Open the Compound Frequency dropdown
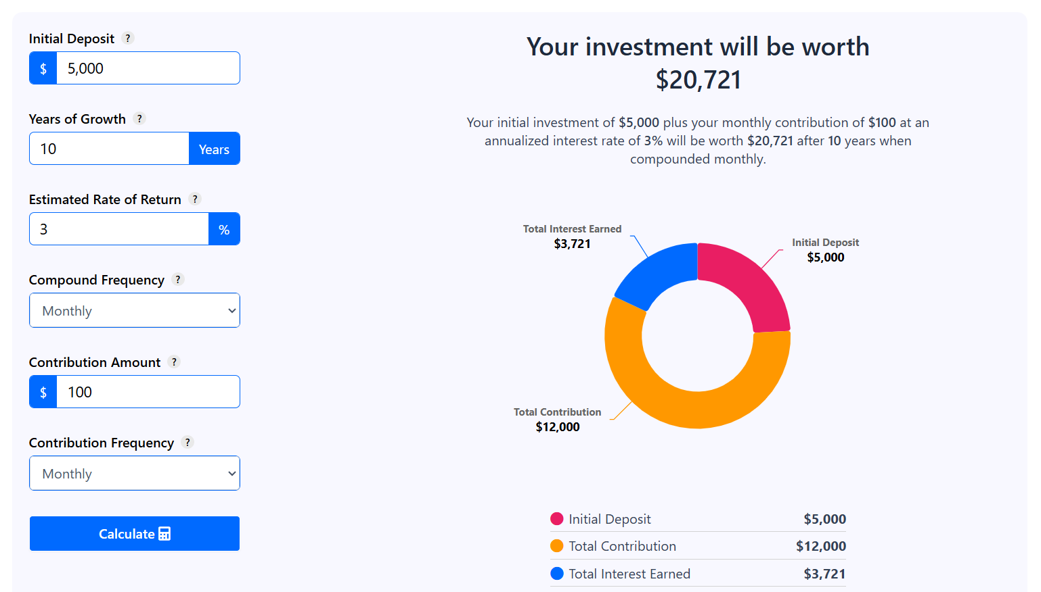The image size is (1041, 592). [x=134, y=310]
